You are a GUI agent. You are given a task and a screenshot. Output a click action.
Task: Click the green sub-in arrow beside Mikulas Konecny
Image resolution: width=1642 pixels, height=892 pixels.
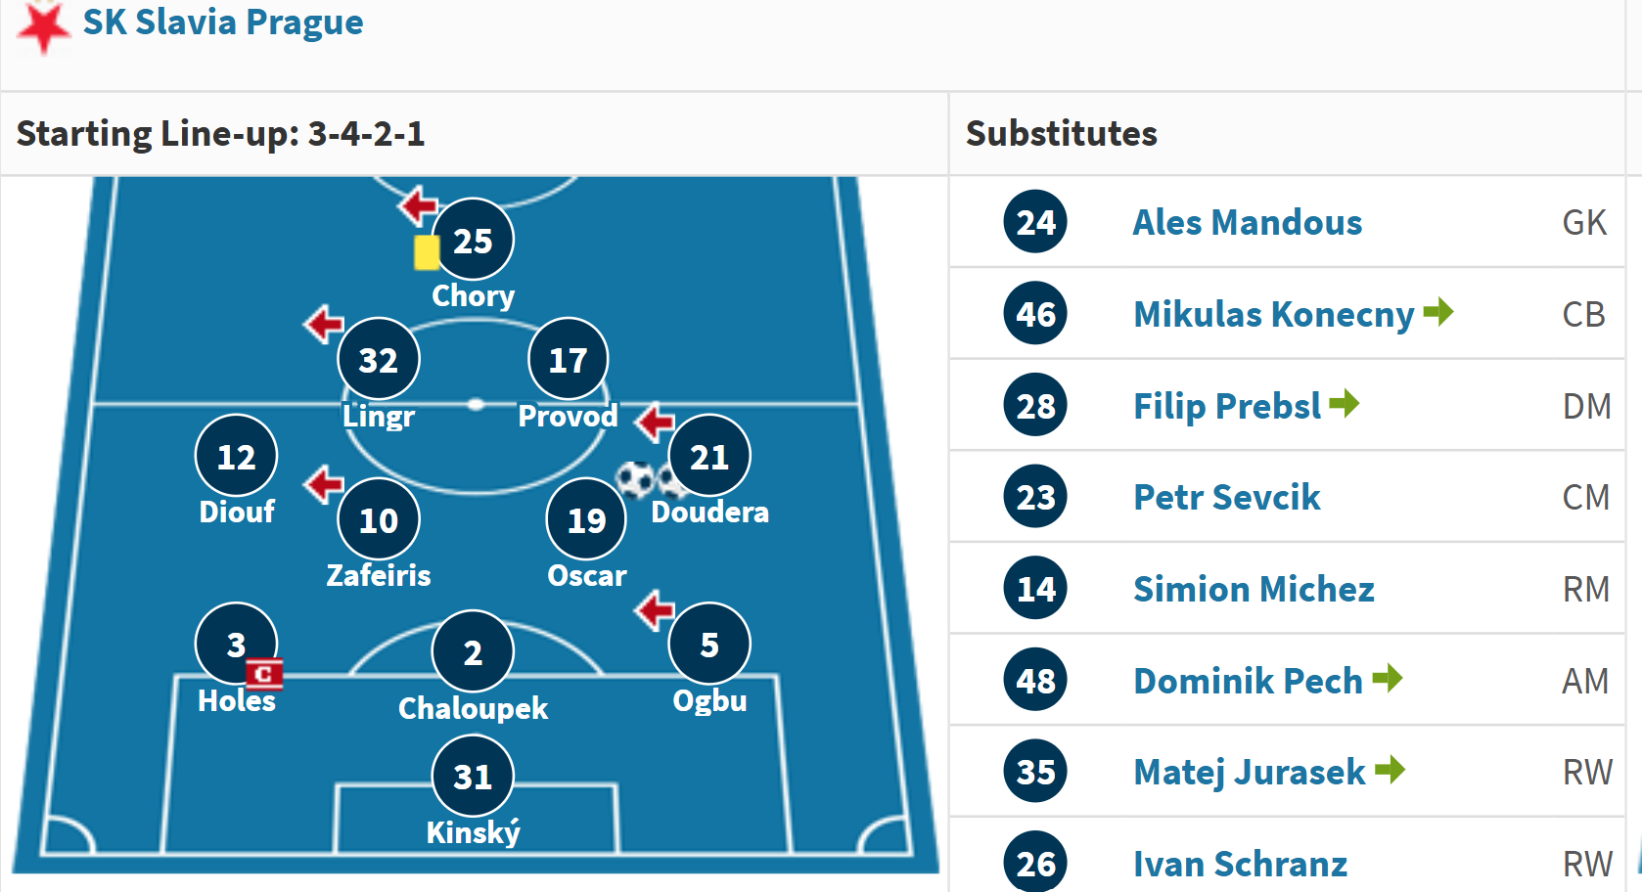1438,312
